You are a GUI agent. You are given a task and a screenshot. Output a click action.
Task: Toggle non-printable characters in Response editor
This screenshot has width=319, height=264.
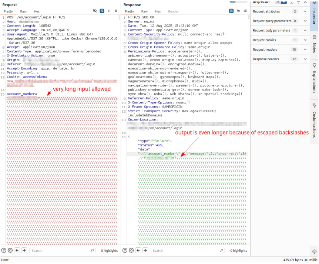point(238,11)
